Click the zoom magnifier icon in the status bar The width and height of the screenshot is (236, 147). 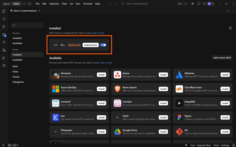[x=186, y=145]
